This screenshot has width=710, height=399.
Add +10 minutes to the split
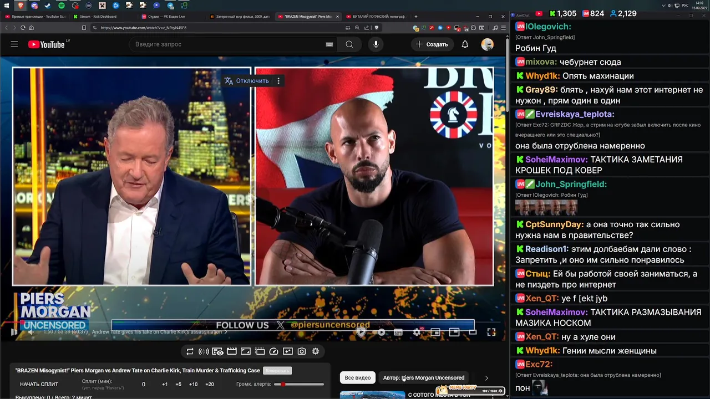(193, 384)
